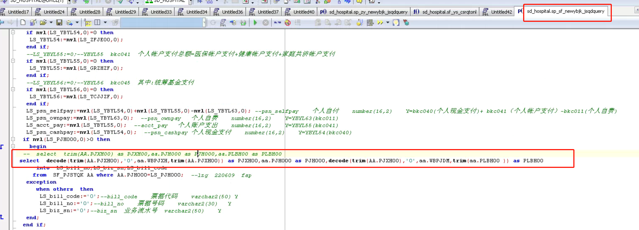639x230 pixels.
Task: Click the green compile-upload icon
Action: coord(243,23)
